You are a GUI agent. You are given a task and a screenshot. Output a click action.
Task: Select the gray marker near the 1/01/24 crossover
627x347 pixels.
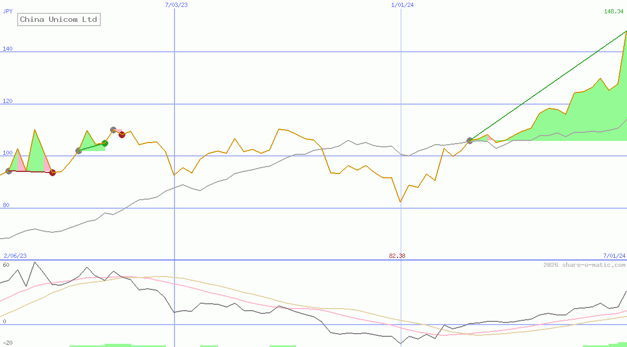click(470, 140)
